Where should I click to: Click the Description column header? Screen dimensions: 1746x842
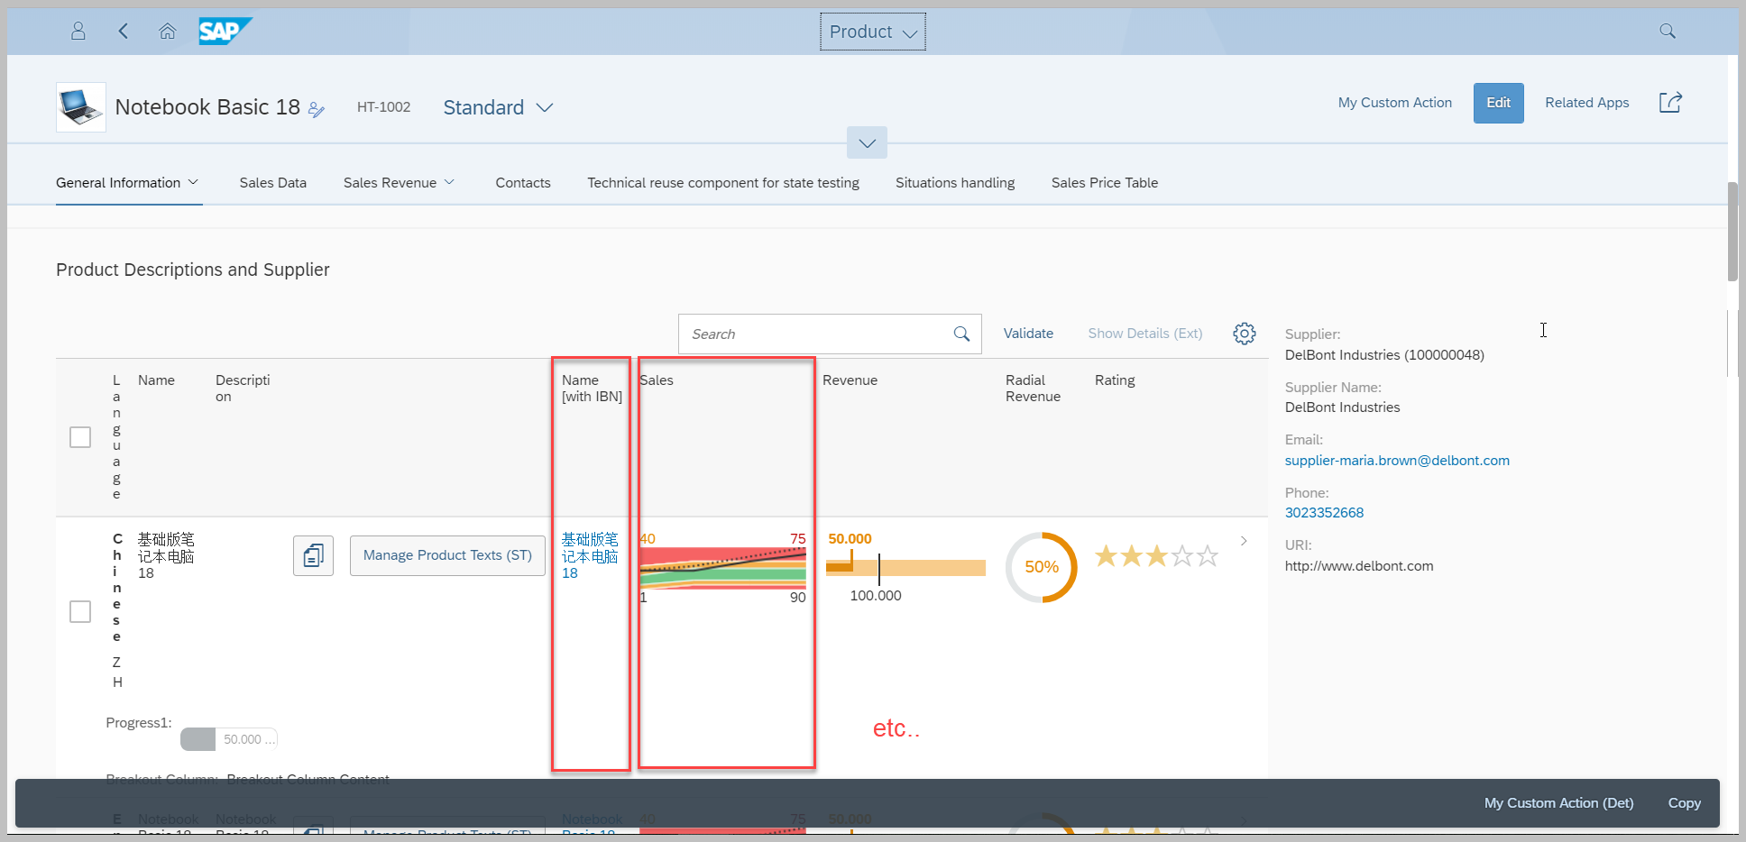[243, 389]
